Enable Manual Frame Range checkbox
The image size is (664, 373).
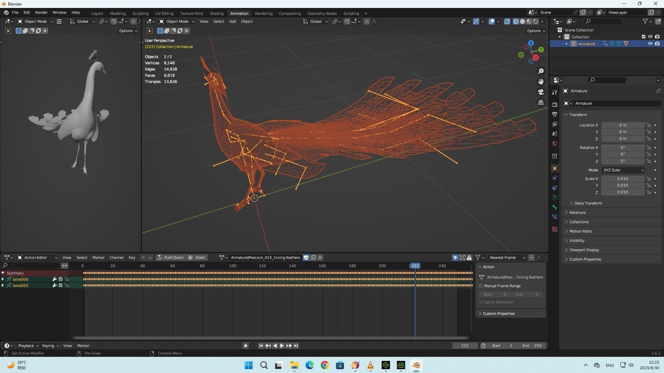(x=481, y=286)
